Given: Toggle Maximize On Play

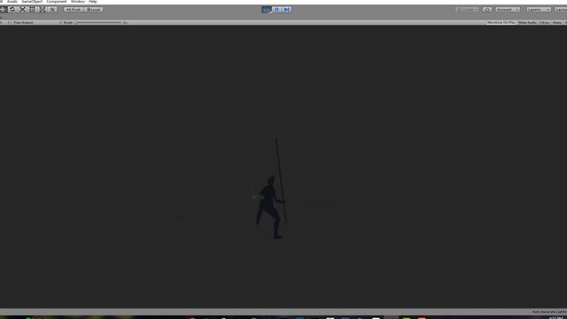Looking at the screenshot, I should pos(501,22).
